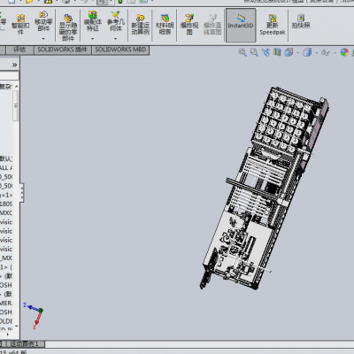Open the 评估 (Evaluate) tab
The width and height of the screenshot is (354, 354).
click(19, 50)
